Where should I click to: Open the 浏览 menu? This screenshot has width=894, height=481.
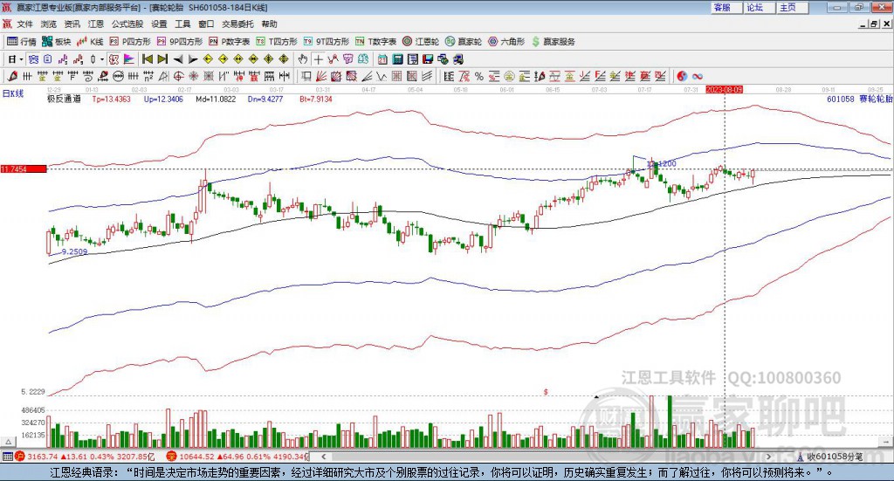point(49,24)
